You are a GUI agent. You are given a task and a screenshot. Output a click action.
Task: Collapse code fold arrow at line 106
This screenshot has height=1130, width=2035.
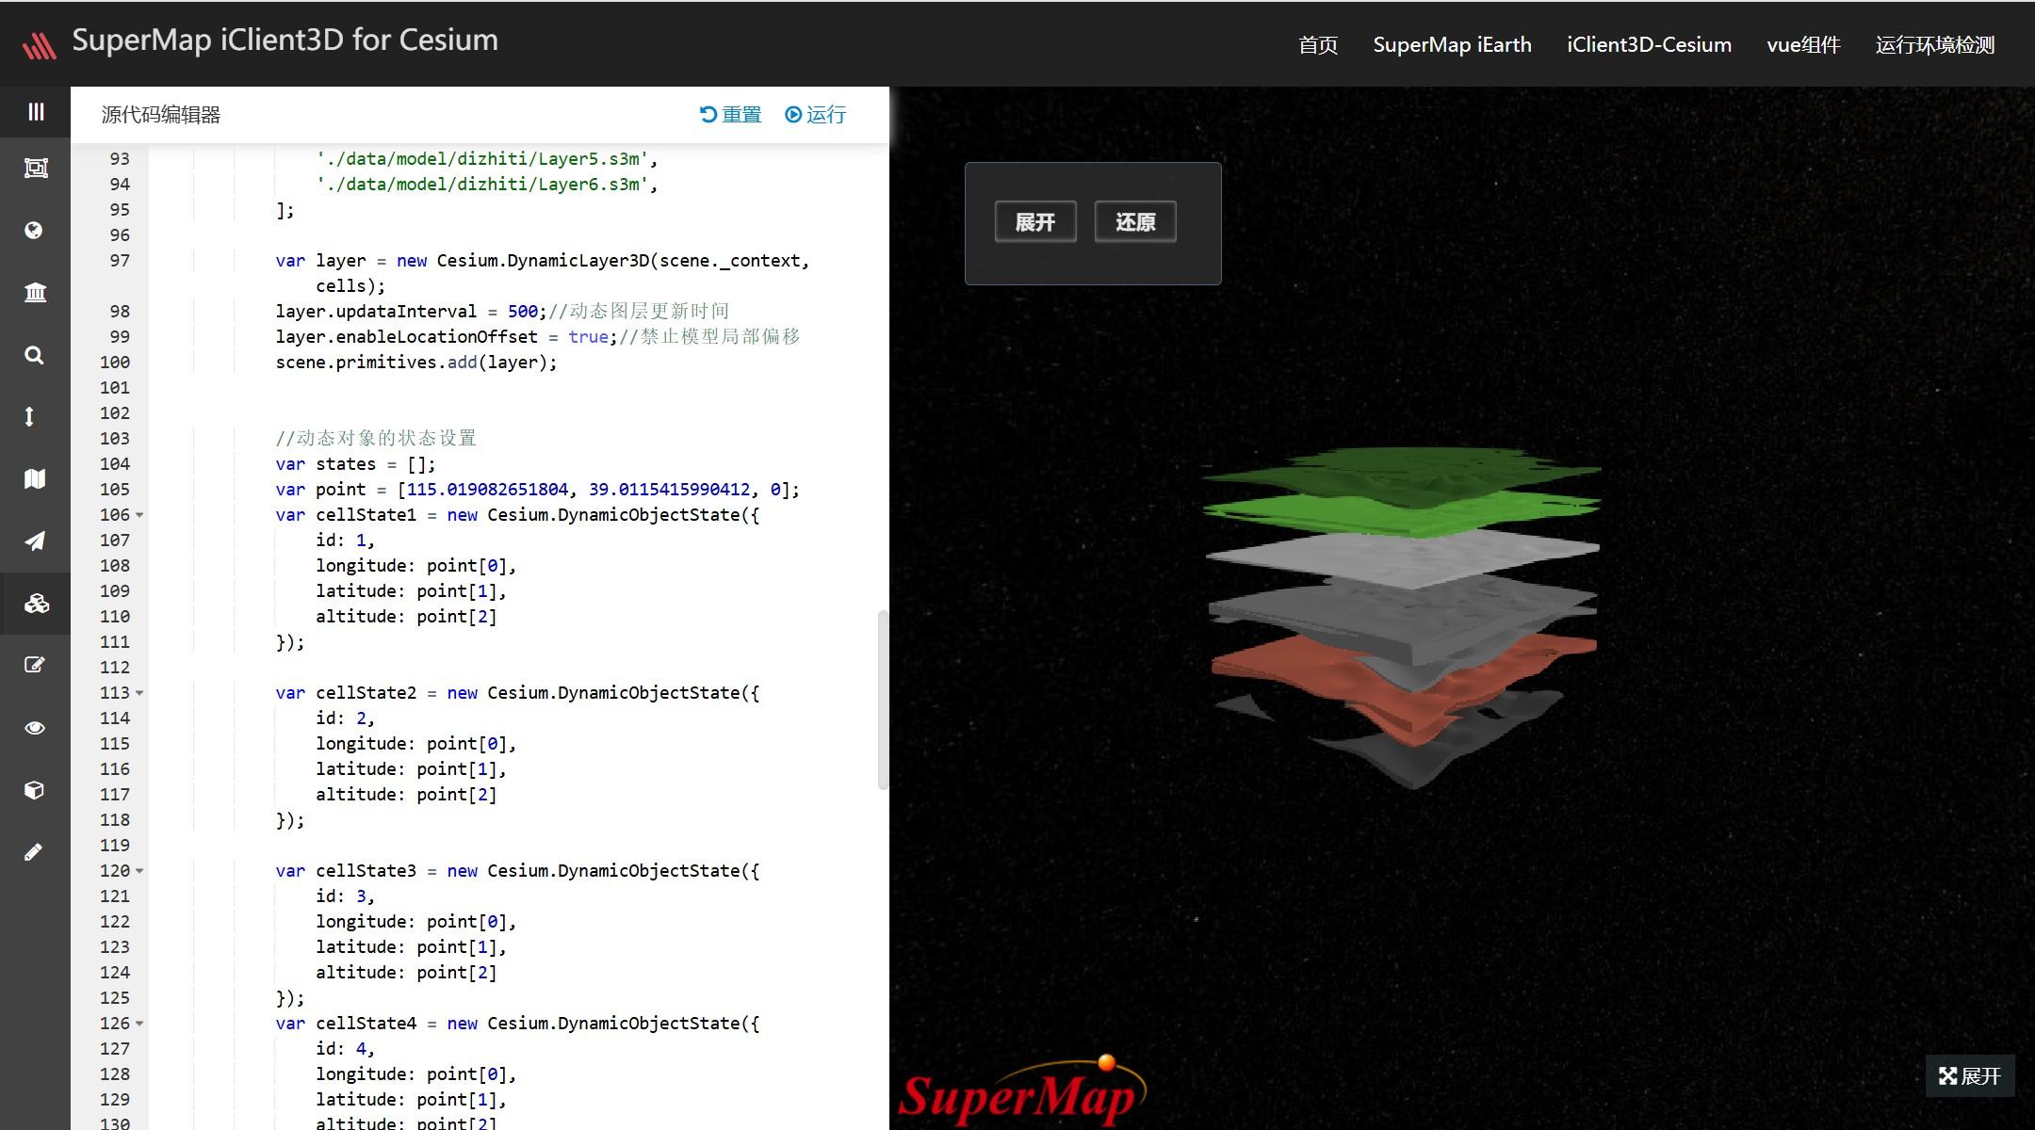point(139,515)
